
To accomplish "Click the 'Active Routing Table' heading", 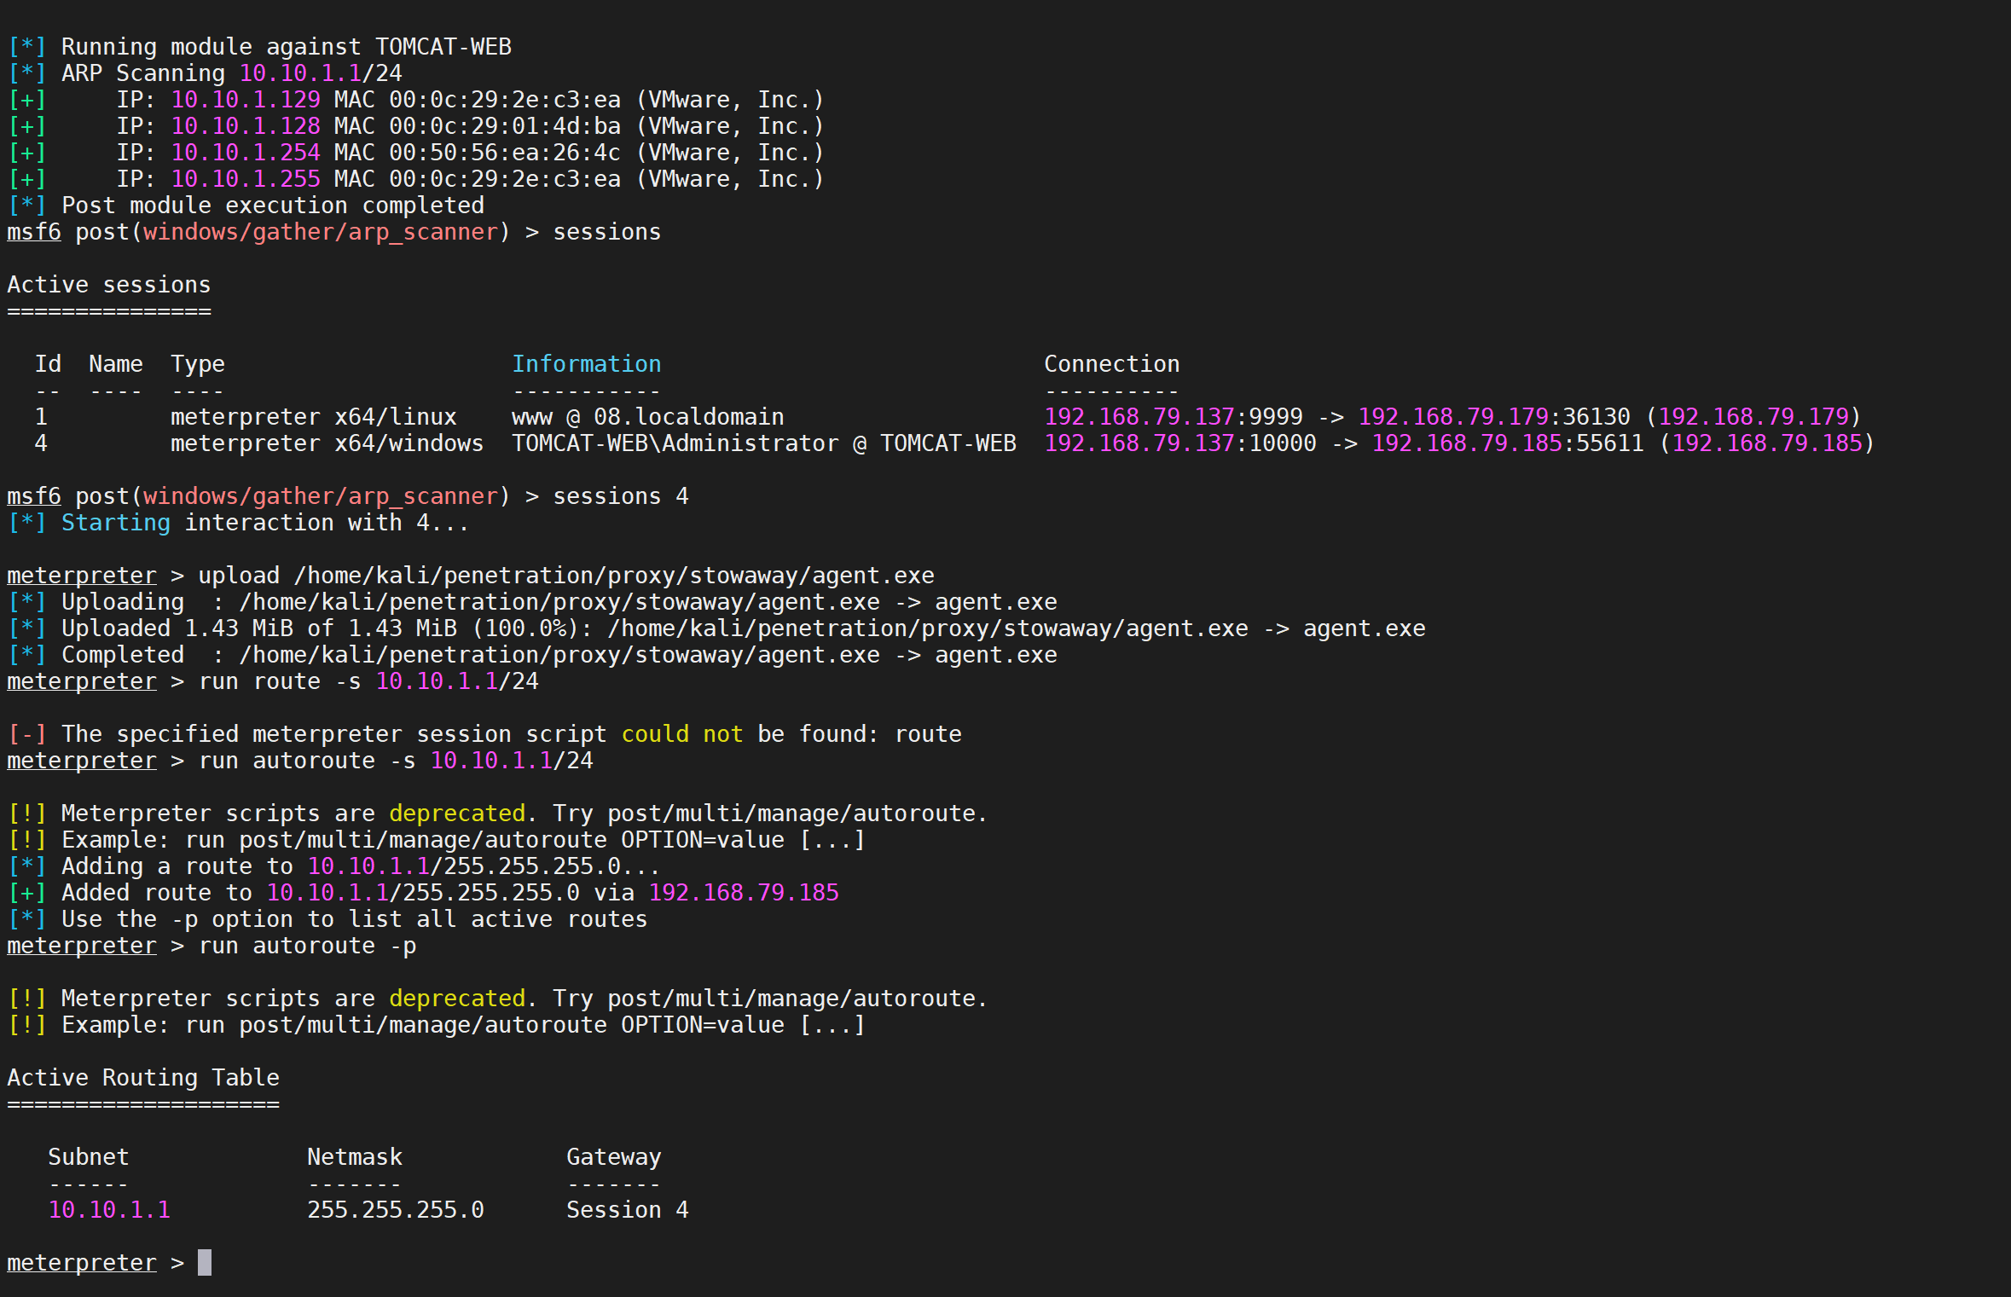I will pos(143,1078).
